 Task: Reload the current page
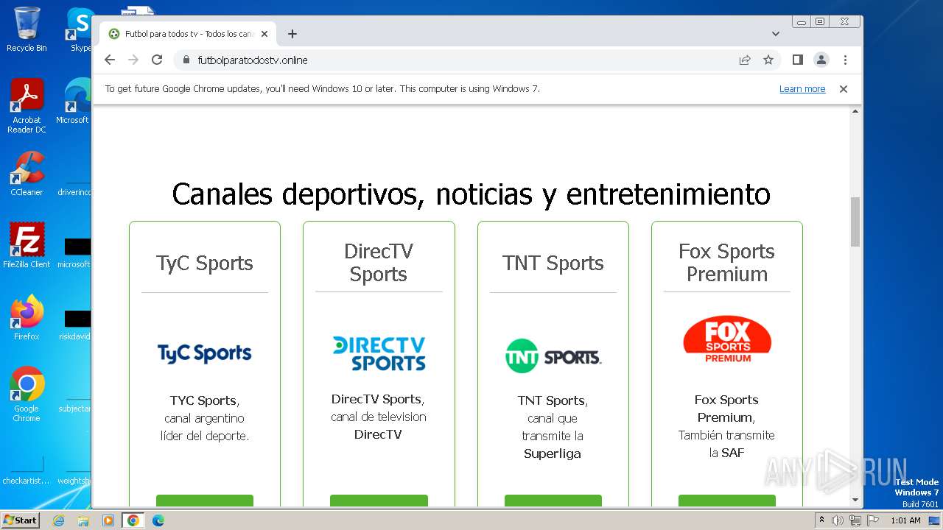pos(157,60)
